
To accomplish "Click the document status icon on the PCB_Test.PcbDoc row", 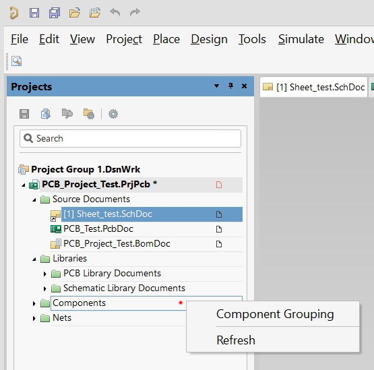I will pos(219,229).
